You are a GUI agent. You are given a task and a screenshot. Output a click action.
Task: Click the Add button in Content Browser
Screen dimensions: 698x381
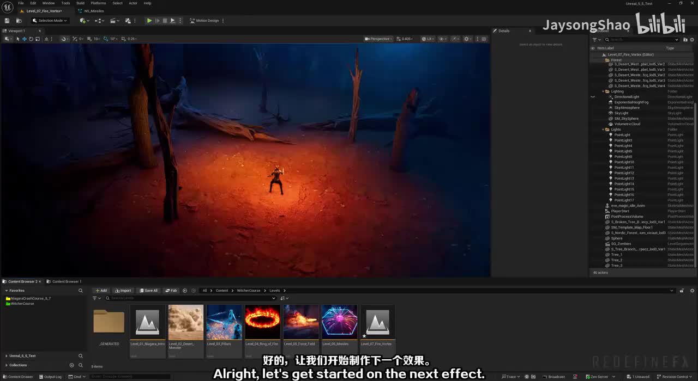tap(101, 291)
